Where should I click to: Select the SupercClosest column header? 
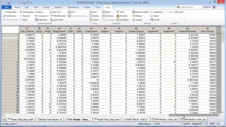click(x=136, y=30)
